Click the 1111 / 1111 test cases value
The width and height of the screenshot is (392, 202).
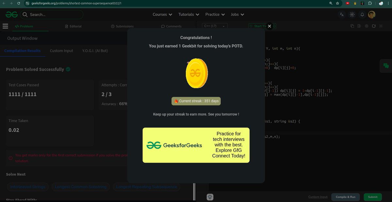23,94
